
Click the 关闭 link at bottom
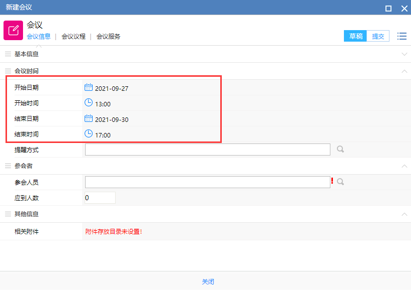[208, 282]
